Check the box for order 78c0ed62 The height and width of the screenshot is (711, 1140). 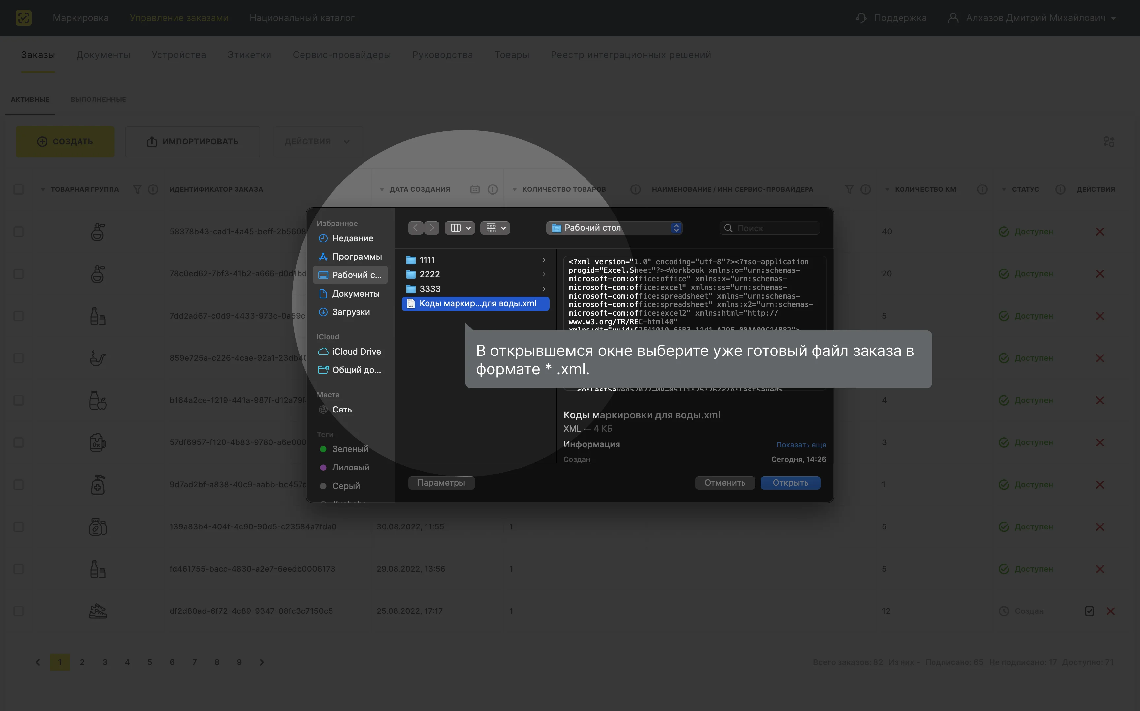pos(18,274)
